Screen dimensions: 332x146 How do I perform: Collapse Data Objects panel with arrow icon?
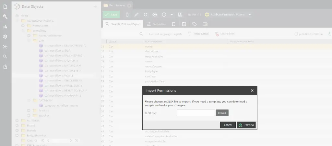coord(95,6)
